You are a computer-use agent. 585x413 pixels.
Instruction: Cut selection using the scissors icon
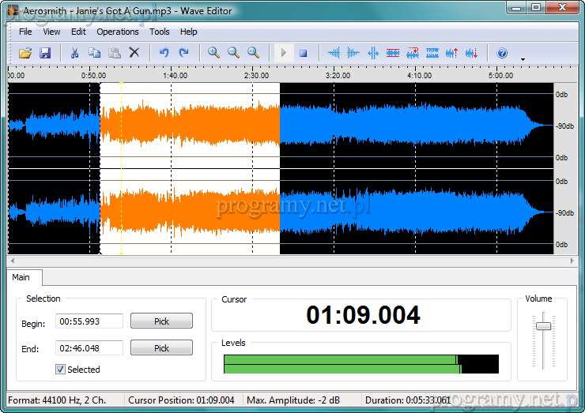pos(74,53)
